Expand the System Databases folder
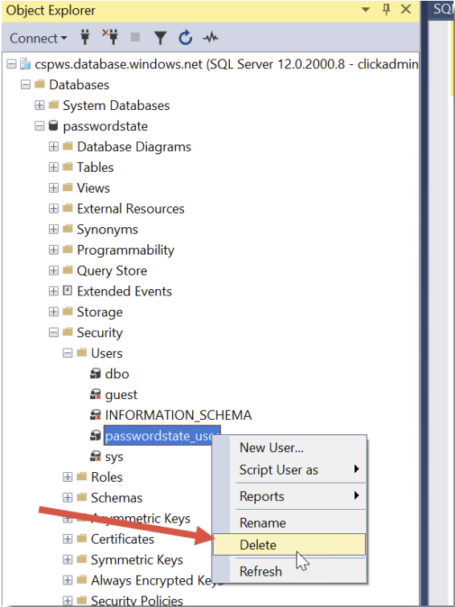Viewport: 455px width, 607px height. [x=39, y=105]
